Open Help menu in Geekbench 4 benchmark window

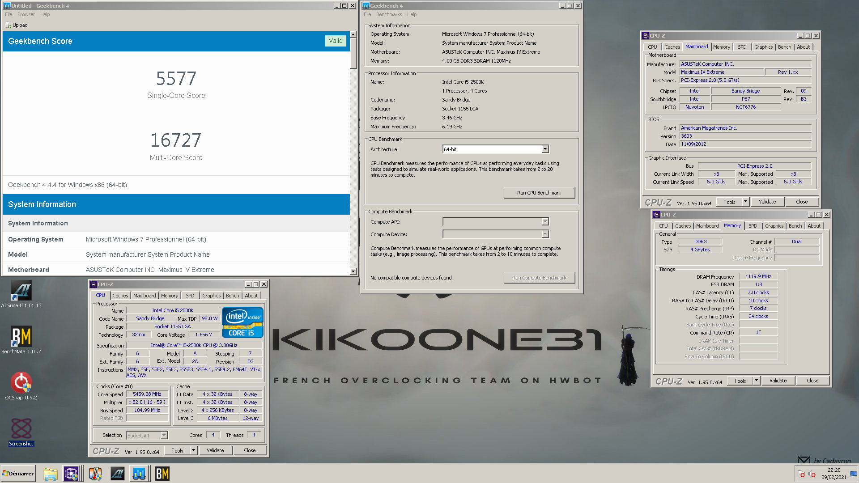click(x=412, y=14)
